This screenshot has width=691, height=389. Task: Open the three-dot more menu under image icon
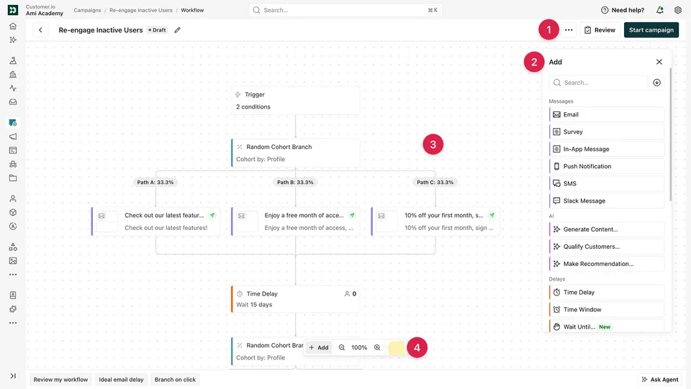point(13,275)
